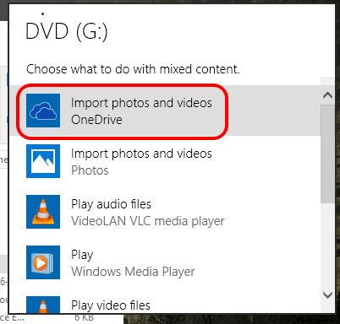
Task: Click the 6 KB file size in the background window
Action: [x=84, y=318]
